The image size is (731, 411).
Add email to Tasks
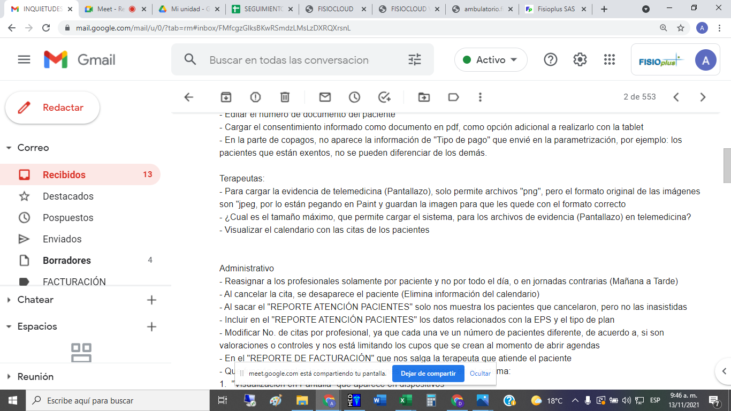pyautogui.click(x=384, y=97)
